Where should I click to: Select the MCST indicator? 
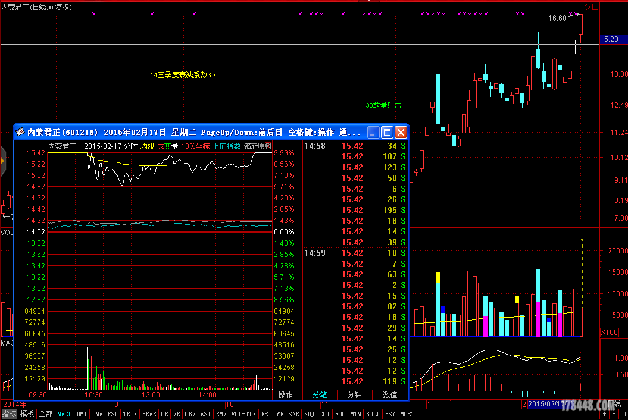[x=407, y=415]
